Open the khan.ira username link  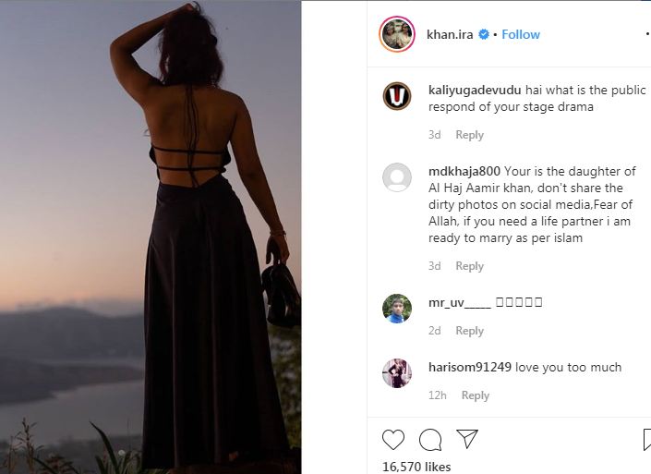click(x=451, y=34)
